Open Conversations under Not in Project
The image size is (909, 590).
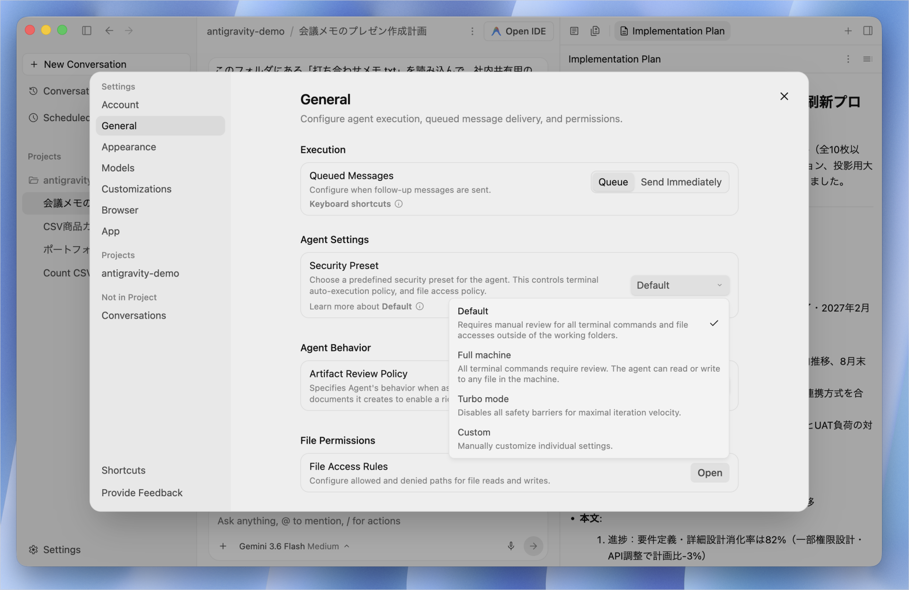coord(160,315)
